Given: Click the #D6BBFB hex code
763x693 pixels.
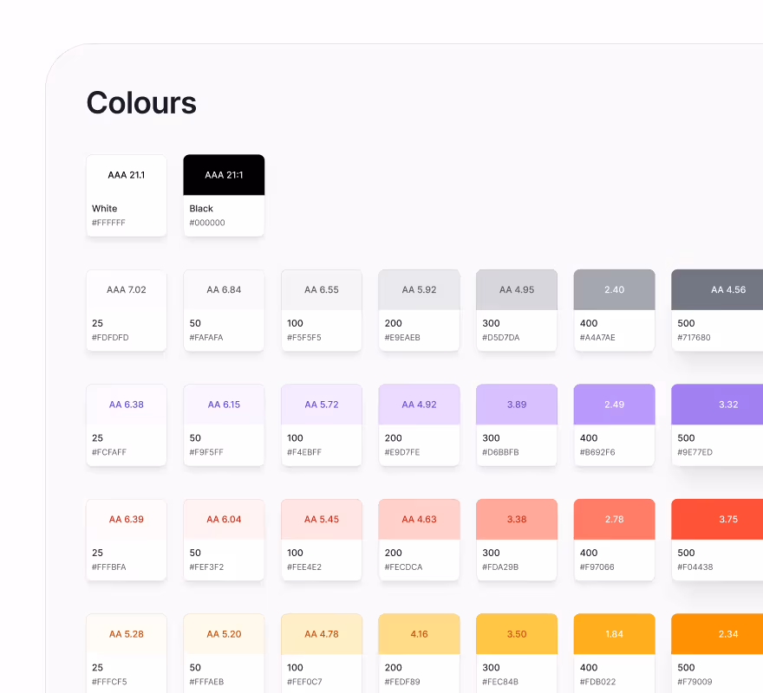Looking at the screenshot, I should pyautogui.click(x=501, y=452).
